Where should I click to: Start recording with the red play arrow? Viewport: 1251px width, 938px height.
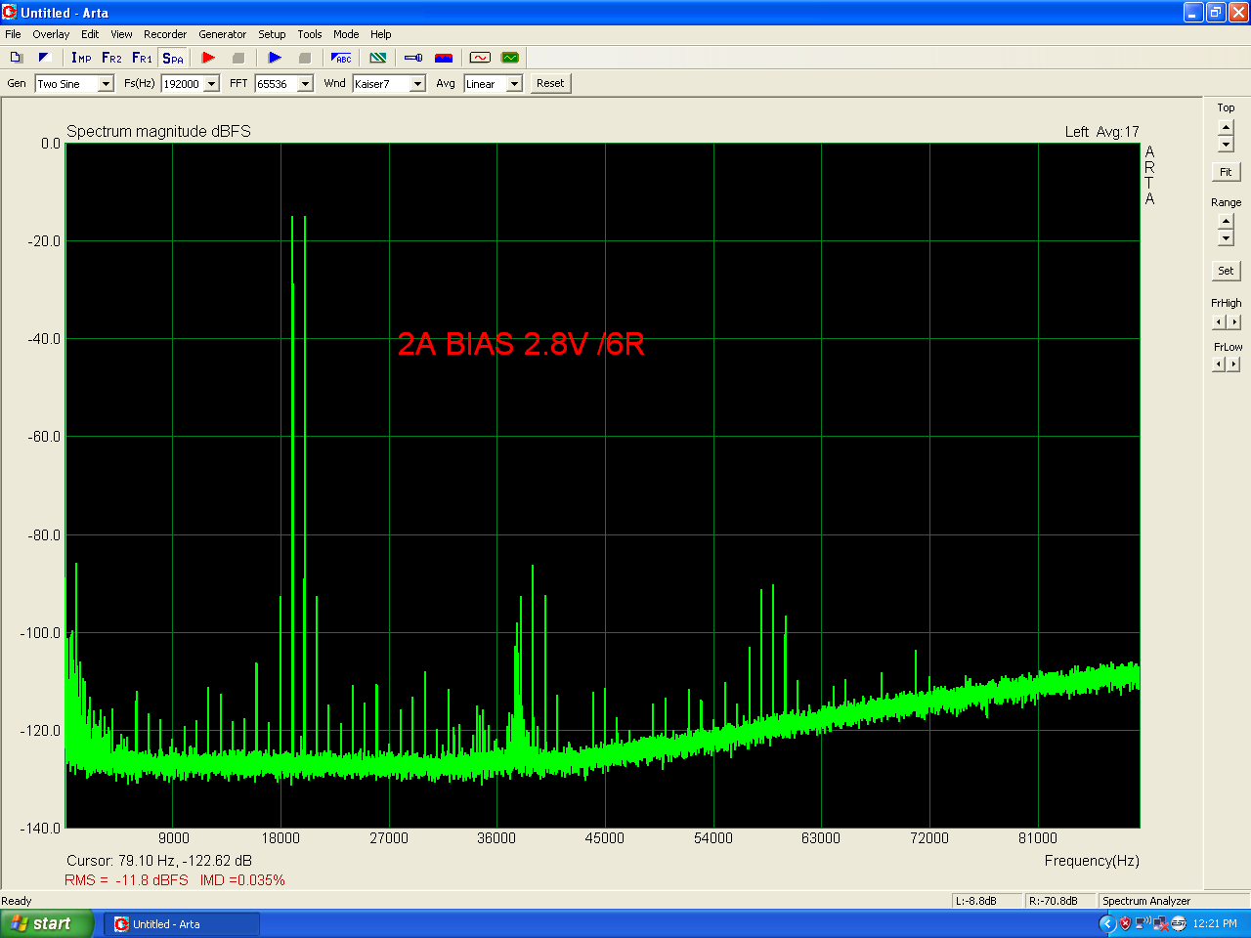(x=208, y=58)
